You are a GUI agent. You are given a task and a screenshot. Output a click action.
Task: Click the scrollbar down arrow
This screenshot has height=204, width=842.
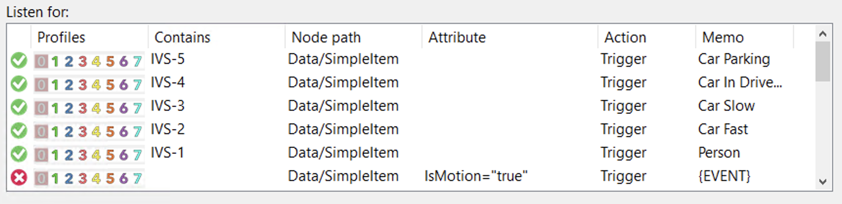[x=823, y=182]
